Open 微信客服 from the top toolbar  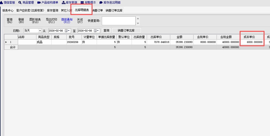pyautogui.click(x=8, y=2)
